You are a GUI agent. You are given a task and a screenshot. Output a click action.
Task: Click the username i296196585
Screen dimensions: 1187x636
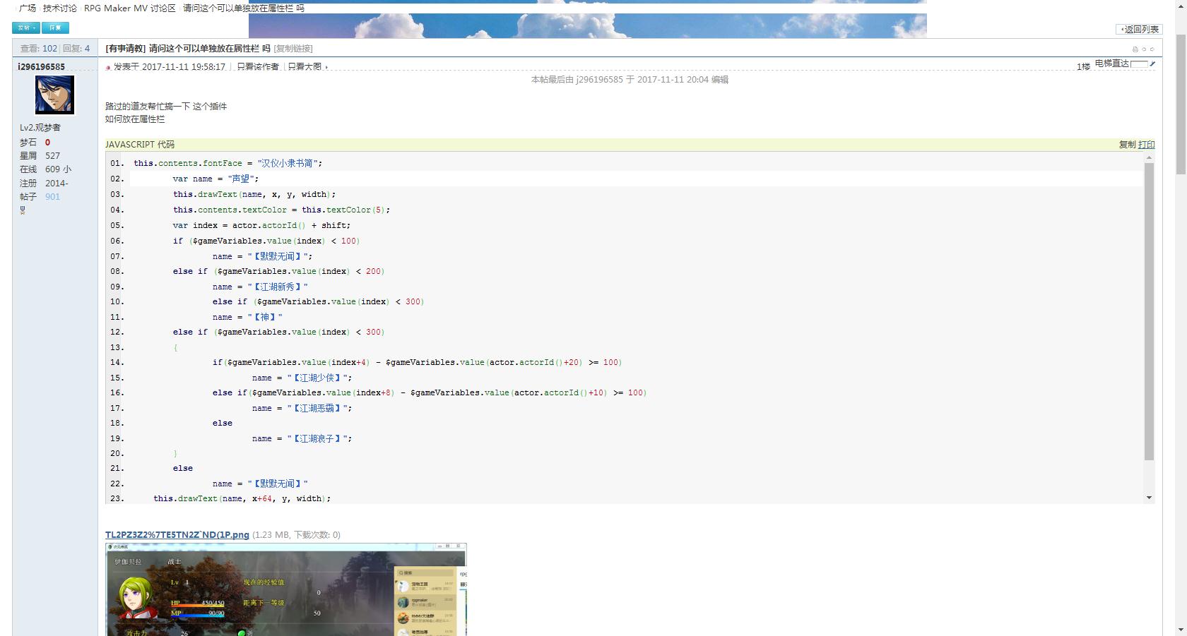(x=42, y=66)
